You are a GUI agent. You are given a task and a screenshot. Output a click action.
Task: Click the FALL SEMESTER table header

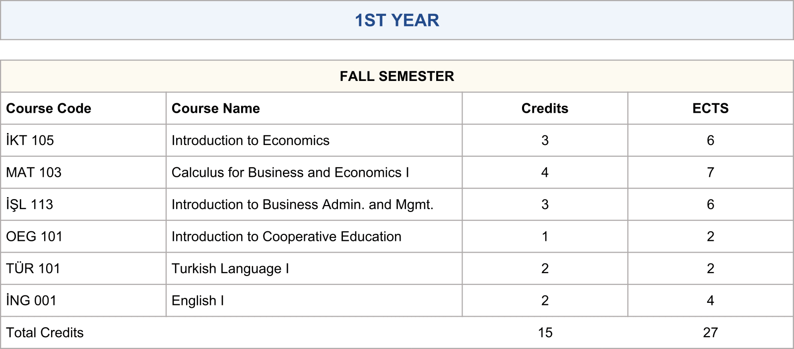397,76
